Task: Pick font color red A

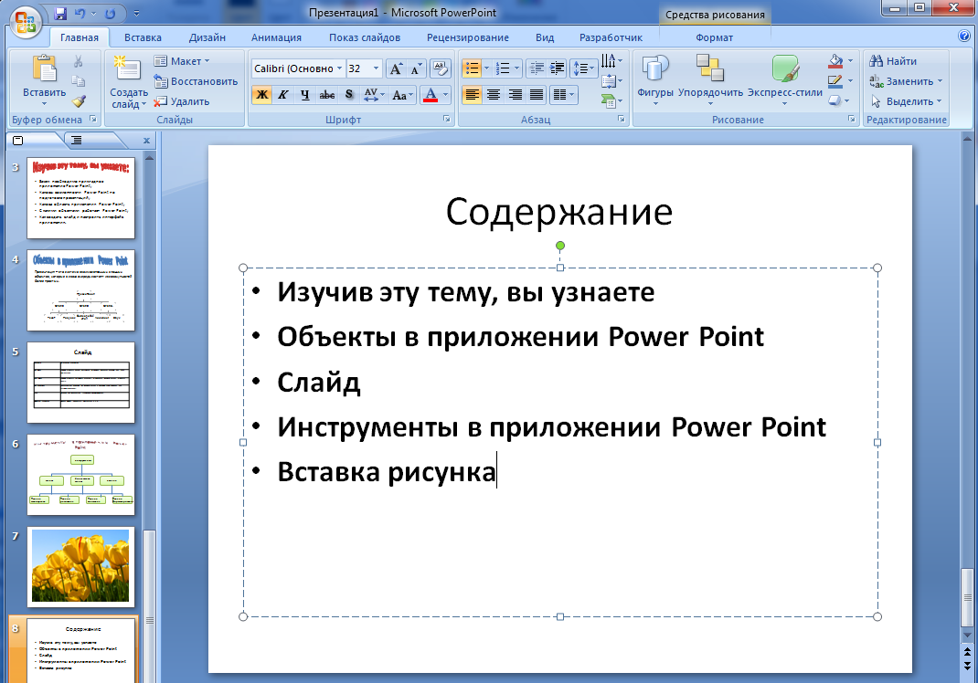Action: click(x=431, y=95)
